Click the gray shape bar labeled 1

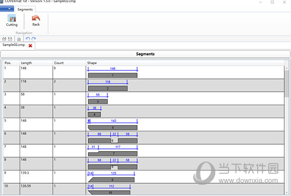click(x=113, y=75)
